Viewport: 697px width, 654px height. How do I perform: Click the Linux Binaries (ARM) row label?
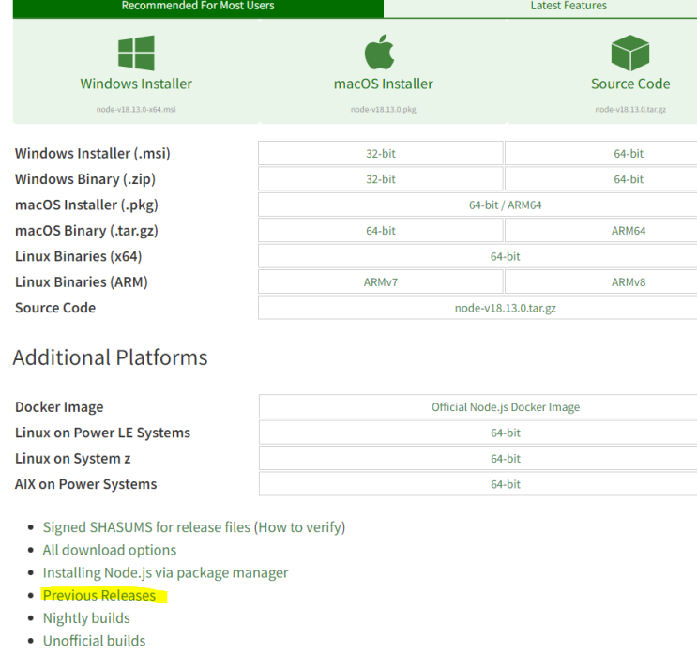coord(82,282)
